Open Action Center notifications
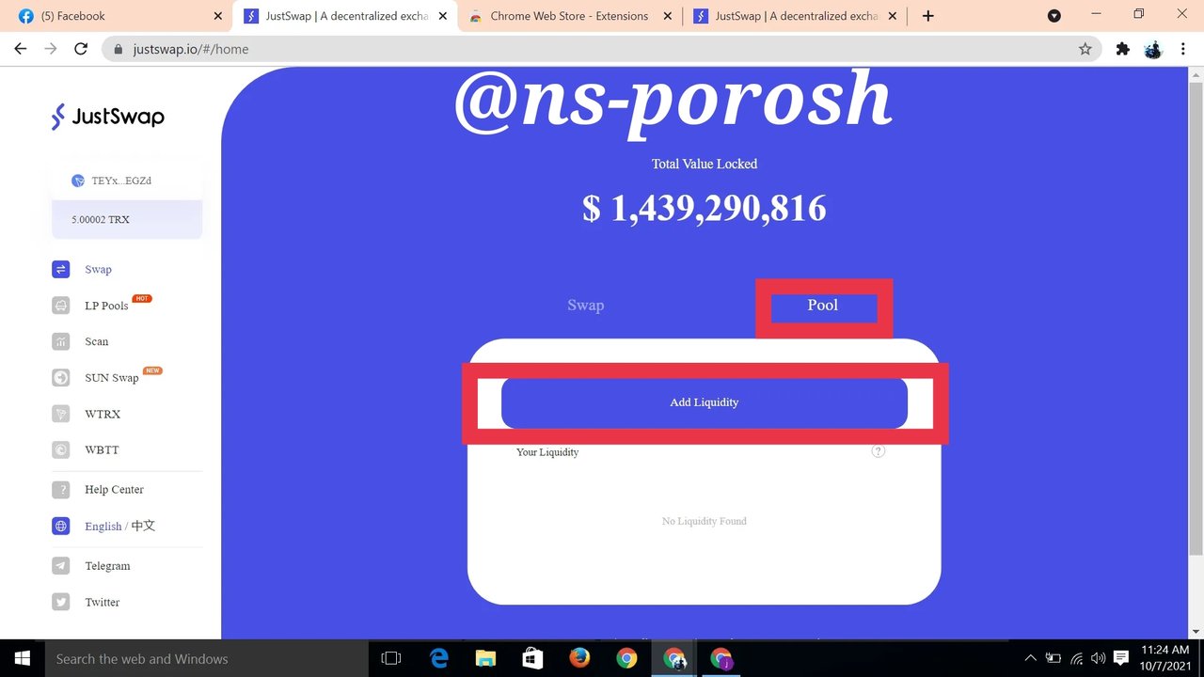The height and width of the screenshot is (677, 1204). [1121, 658]
